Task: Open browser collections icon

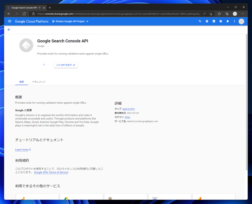Action: pyautogui.click(x=227, y=14)
